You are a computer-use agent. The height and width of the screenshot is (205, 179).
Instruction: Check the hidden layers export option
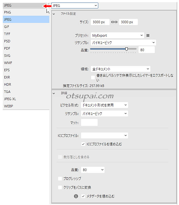point(93,78)
